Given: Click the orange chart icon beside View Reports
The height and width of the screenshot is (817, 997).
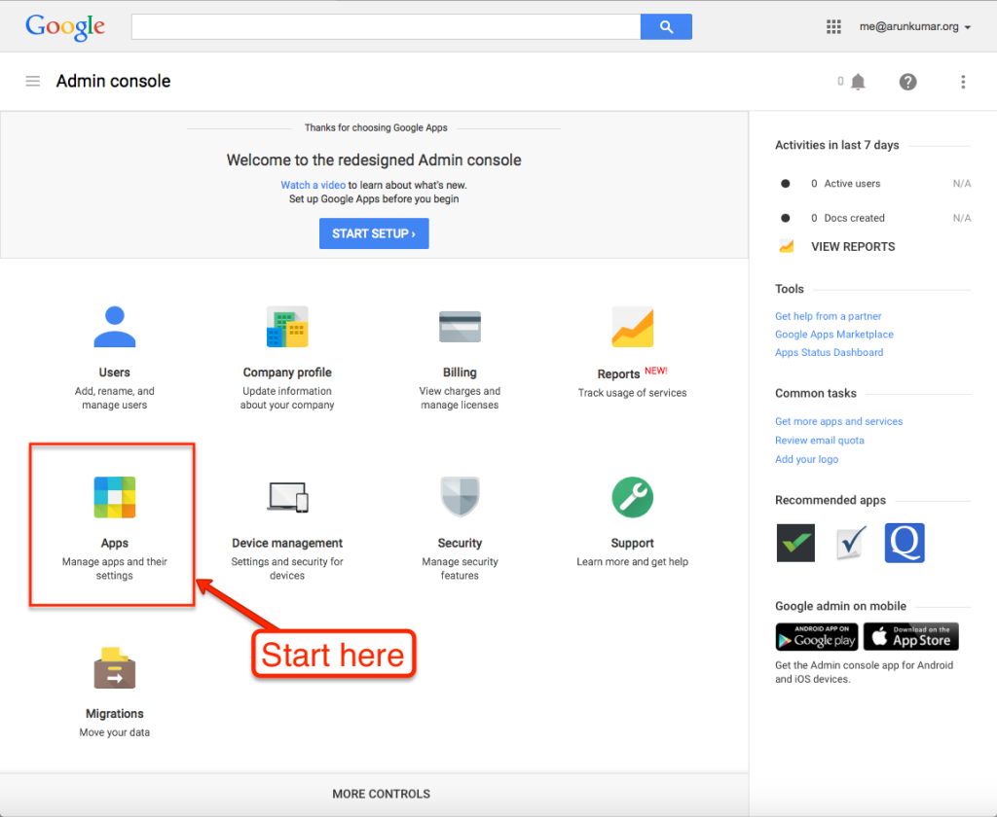Looking at the screenshot, I should 787,246.
